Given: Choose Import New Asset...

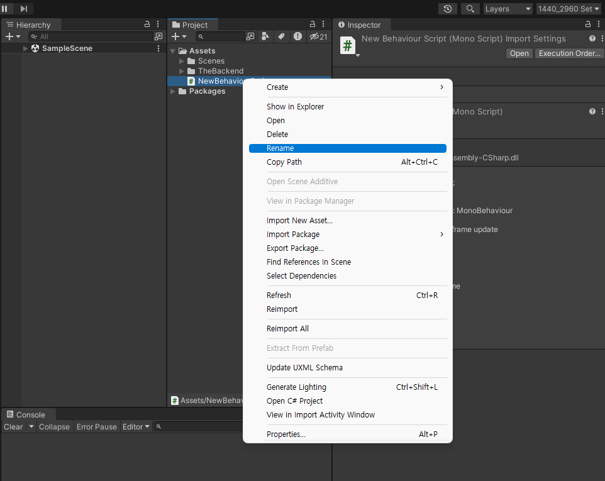Looking at the screenshot, I should point(348,220).
